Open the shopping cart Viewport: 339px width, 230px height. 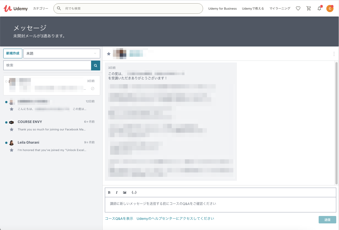click(x=309, y=9)
